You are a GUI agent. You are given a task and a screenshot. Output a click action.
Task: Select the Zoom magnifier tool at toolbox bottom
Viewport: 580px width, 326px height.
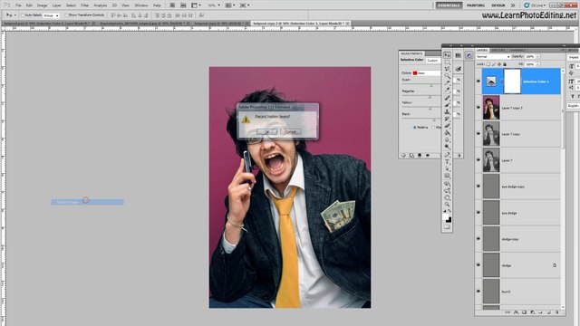[x=447, y=204]
